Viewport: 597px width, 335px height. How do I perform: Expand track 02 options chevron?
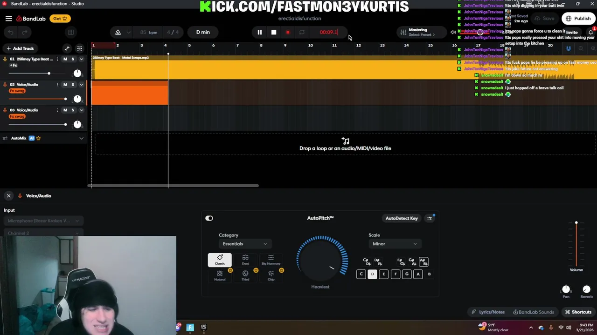click(81, 85)
